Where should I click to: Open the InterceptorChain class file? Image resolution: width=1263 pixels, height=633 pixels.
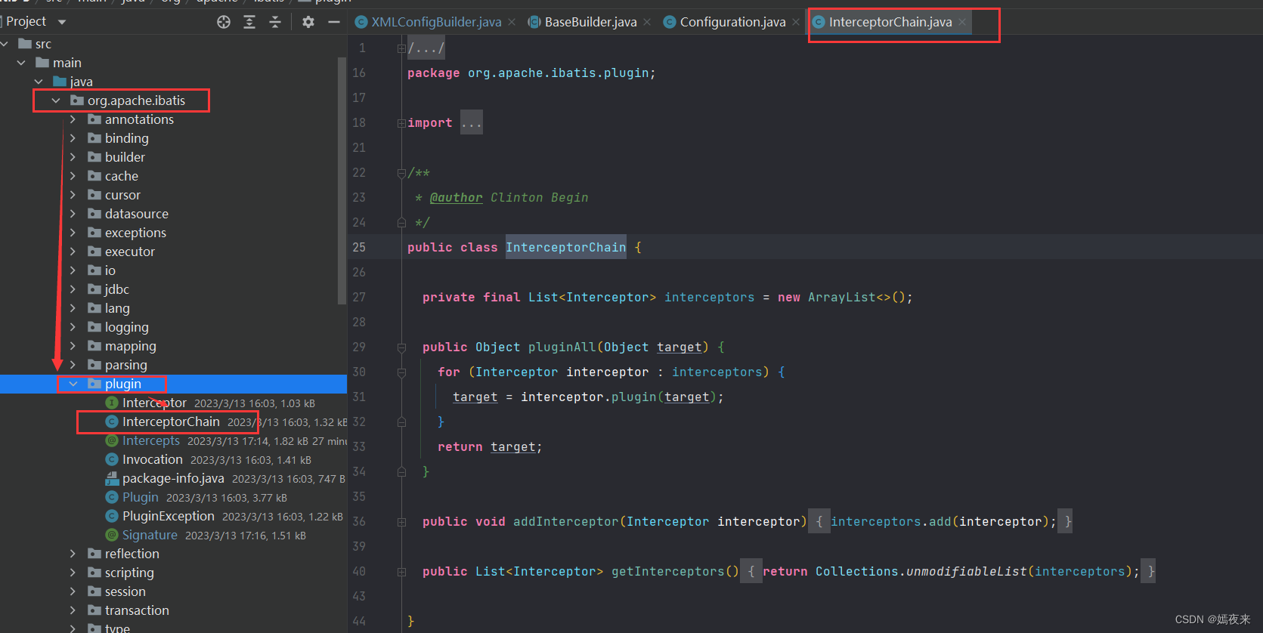click(x=171, y=421)
